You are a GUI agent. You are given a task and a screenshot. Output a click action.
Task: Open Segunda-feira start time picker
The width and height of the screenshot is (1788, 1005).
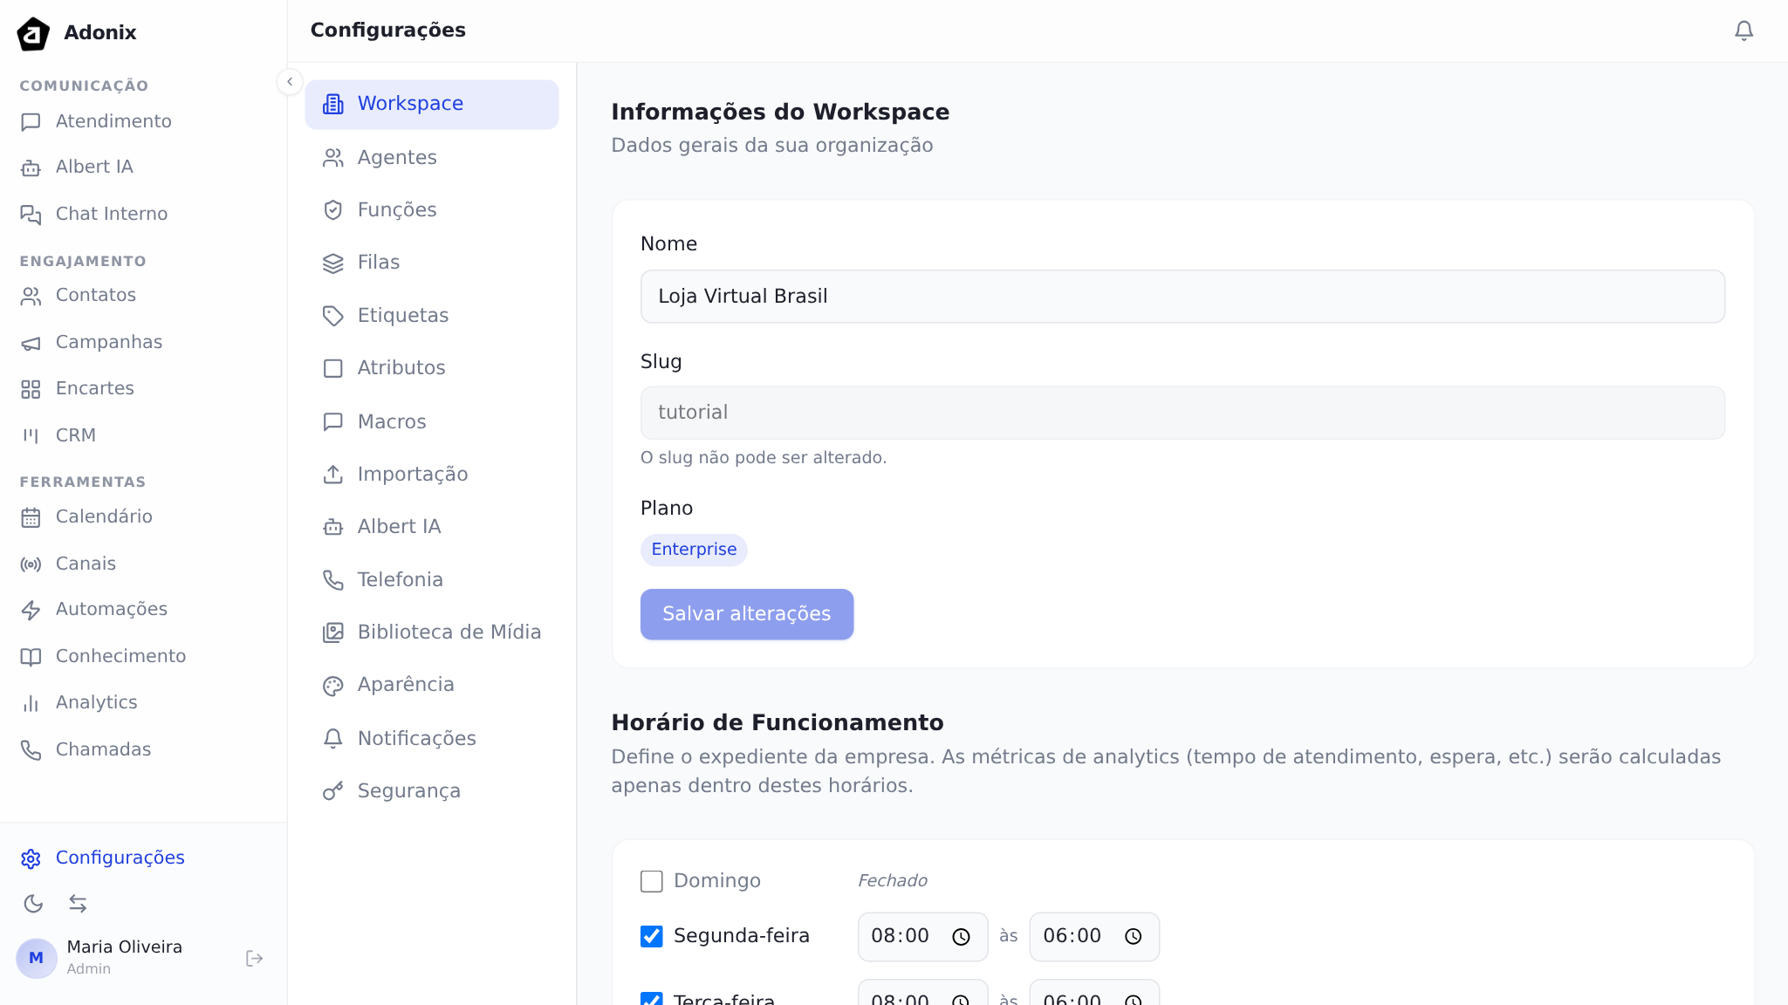(921, 936)
